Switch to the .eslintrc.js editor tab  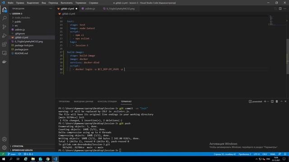[x=90, y=9]
